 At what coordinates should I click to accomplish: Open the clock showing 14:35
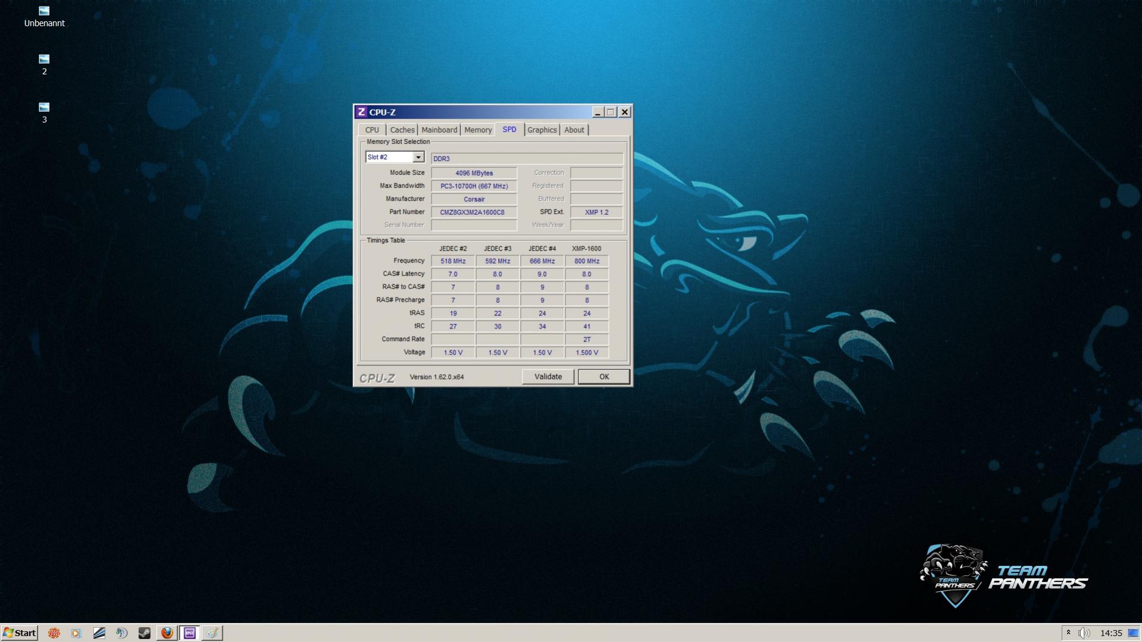[x=1111, y=633]
